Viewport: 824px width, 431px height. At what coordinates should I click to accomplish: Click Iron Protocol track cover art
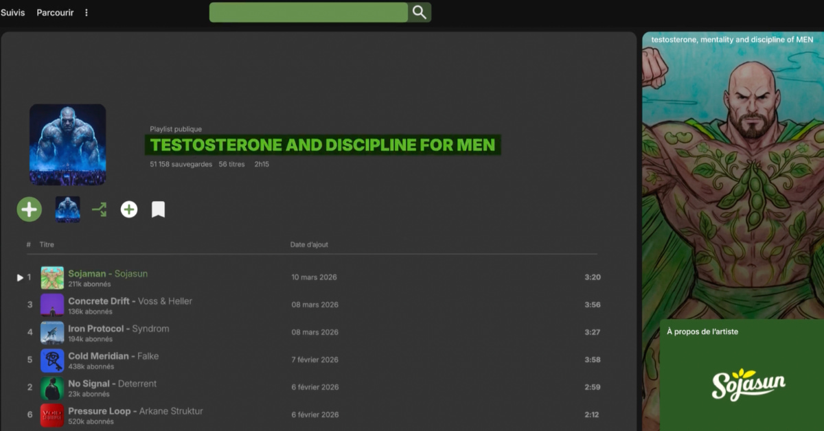[x=52, y=333]
